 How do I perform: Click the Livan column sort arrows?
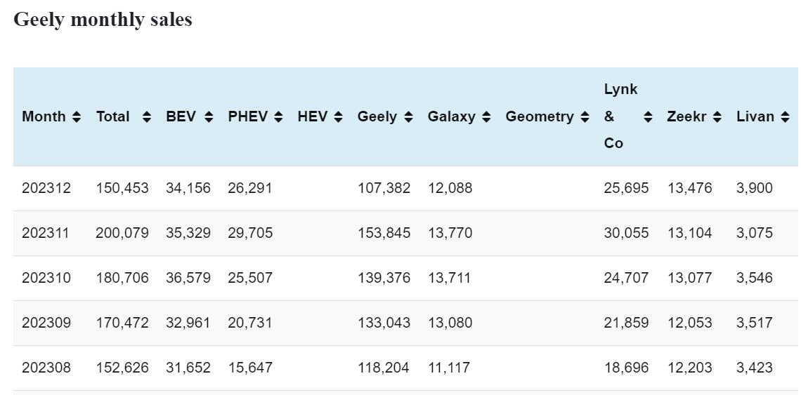click(x=785, y=117)
